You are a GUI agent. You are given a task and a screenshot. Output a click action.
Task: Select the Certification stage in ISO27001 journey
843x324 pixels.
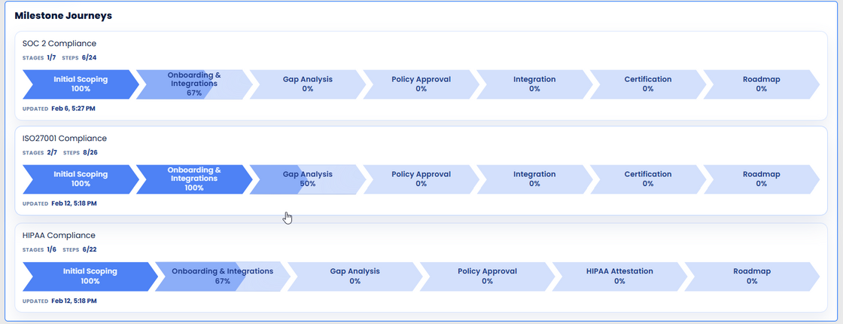coord(648,179)
